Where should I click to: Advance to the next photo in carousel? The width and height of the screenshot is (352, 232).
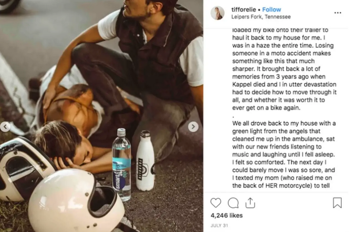pyautogui.click(x=193, y=127)
